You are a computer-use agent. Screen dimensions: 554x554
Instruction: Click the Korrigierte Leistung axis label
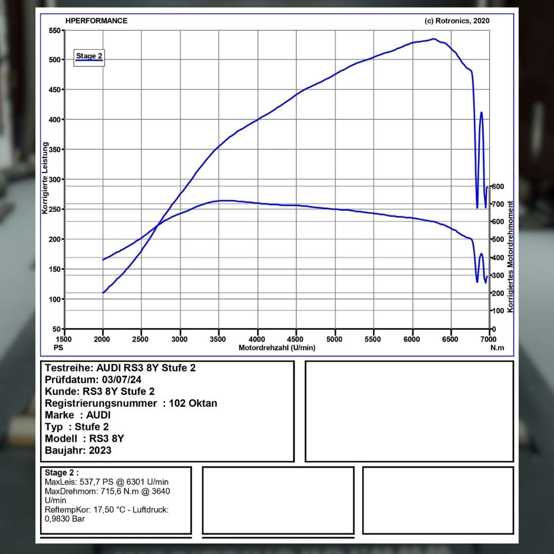pyautogui.click(x=45, y=179)
